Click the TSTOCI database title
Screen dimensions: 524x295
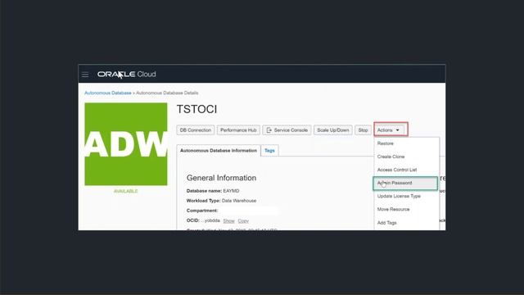[x=196, y=109]
